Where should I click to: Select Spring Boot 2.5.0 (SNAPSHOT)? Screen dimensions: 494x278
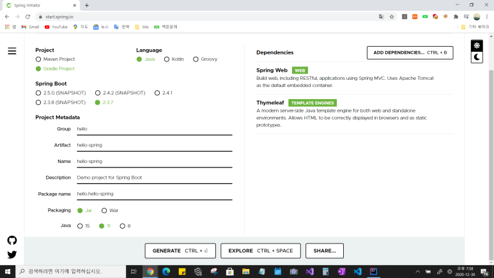pyautogui.click(x=61, y=93)
